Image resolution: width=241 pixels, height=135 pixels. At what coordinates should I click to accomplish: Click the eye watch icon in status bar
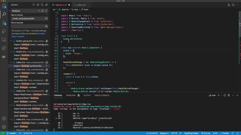pos(20,133)
